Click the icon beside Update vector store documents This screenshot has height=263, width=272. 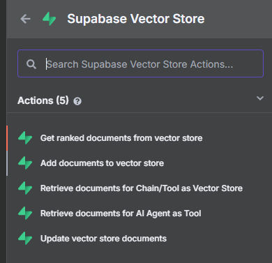tap(25, 239)
